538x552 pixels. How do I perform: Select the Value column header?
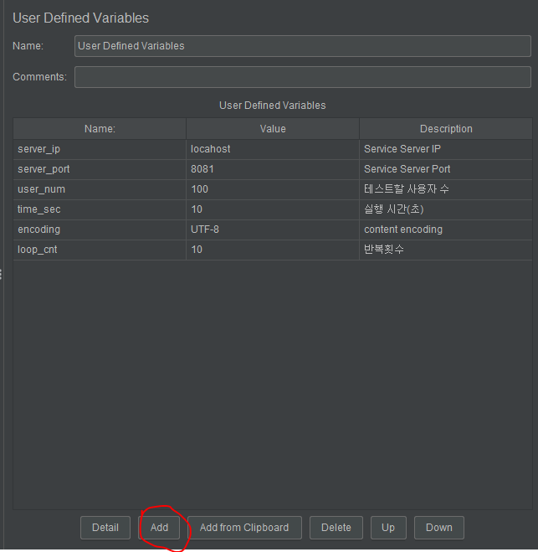273,129
